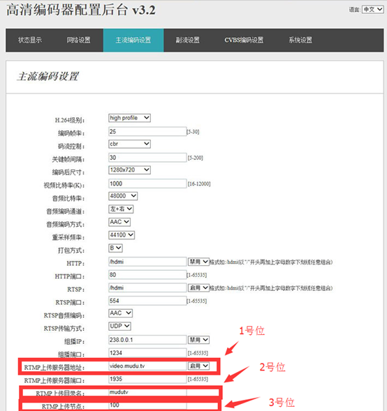The width and height of the screenshot is (387, 411).
Task: Open the RTSP传输方式 UDP dropdown
Action: click(x=119, y=326)
